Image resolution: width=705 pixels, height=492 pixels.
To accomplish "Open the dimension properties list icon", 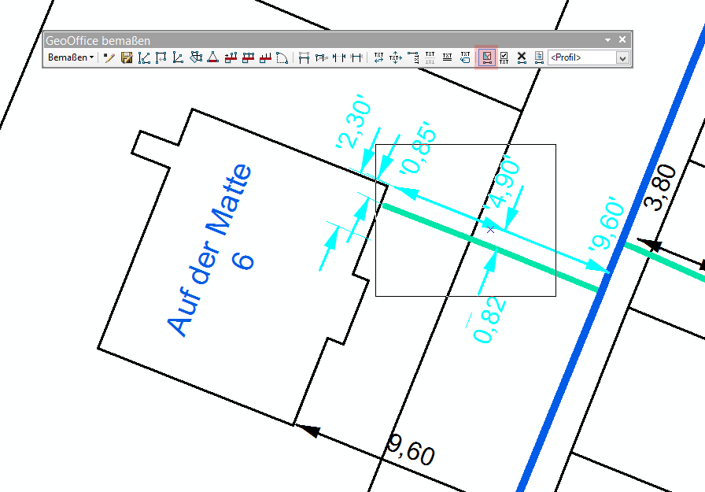I will tap(539, 57).
